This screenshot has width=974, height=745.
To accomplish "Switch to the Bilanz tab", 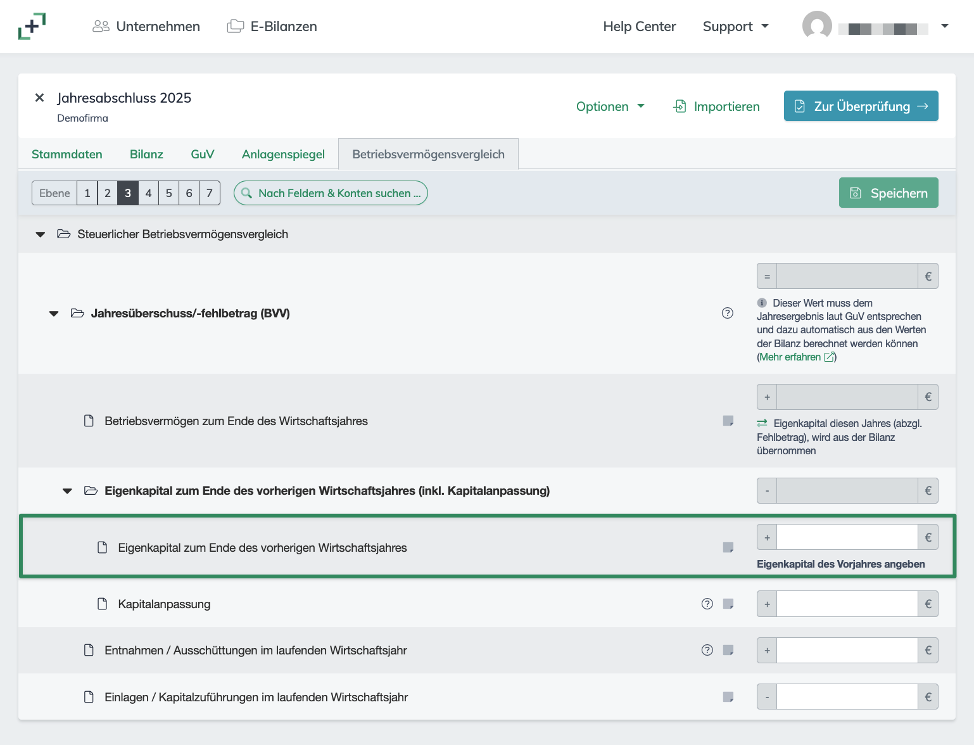I will 146,154.
